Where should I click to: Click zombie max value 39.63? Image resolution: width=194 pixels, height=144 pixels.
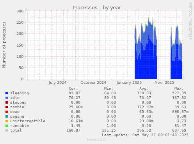180,107
